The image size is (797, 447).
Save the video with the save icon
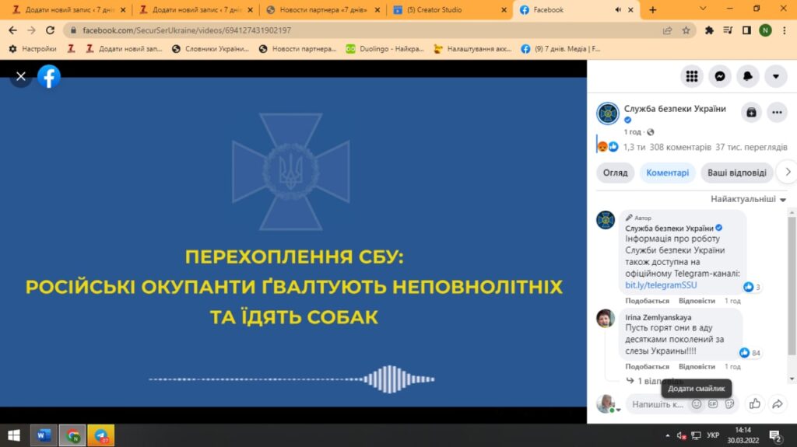point(750,112)
